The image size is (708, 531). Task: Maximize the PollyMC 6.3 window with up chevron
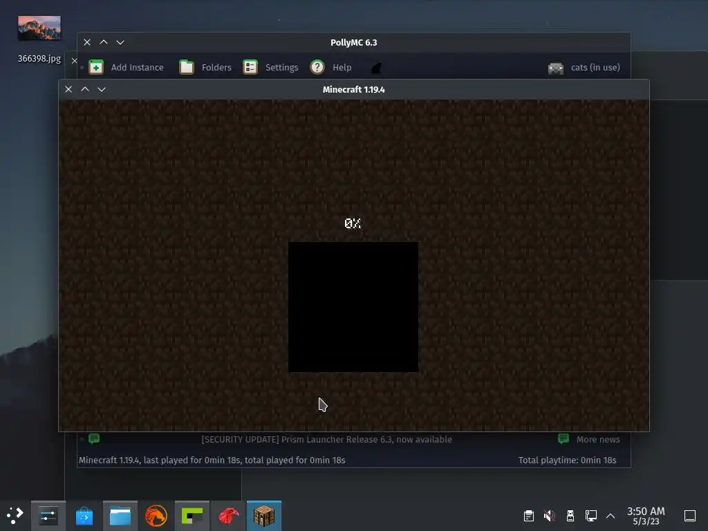[x=104, y=42]
